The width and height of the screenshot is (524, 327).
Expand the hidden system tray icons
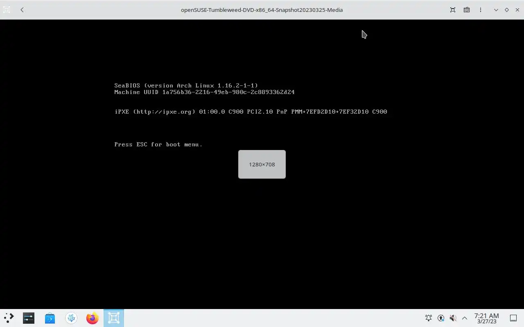pos(465,318)
